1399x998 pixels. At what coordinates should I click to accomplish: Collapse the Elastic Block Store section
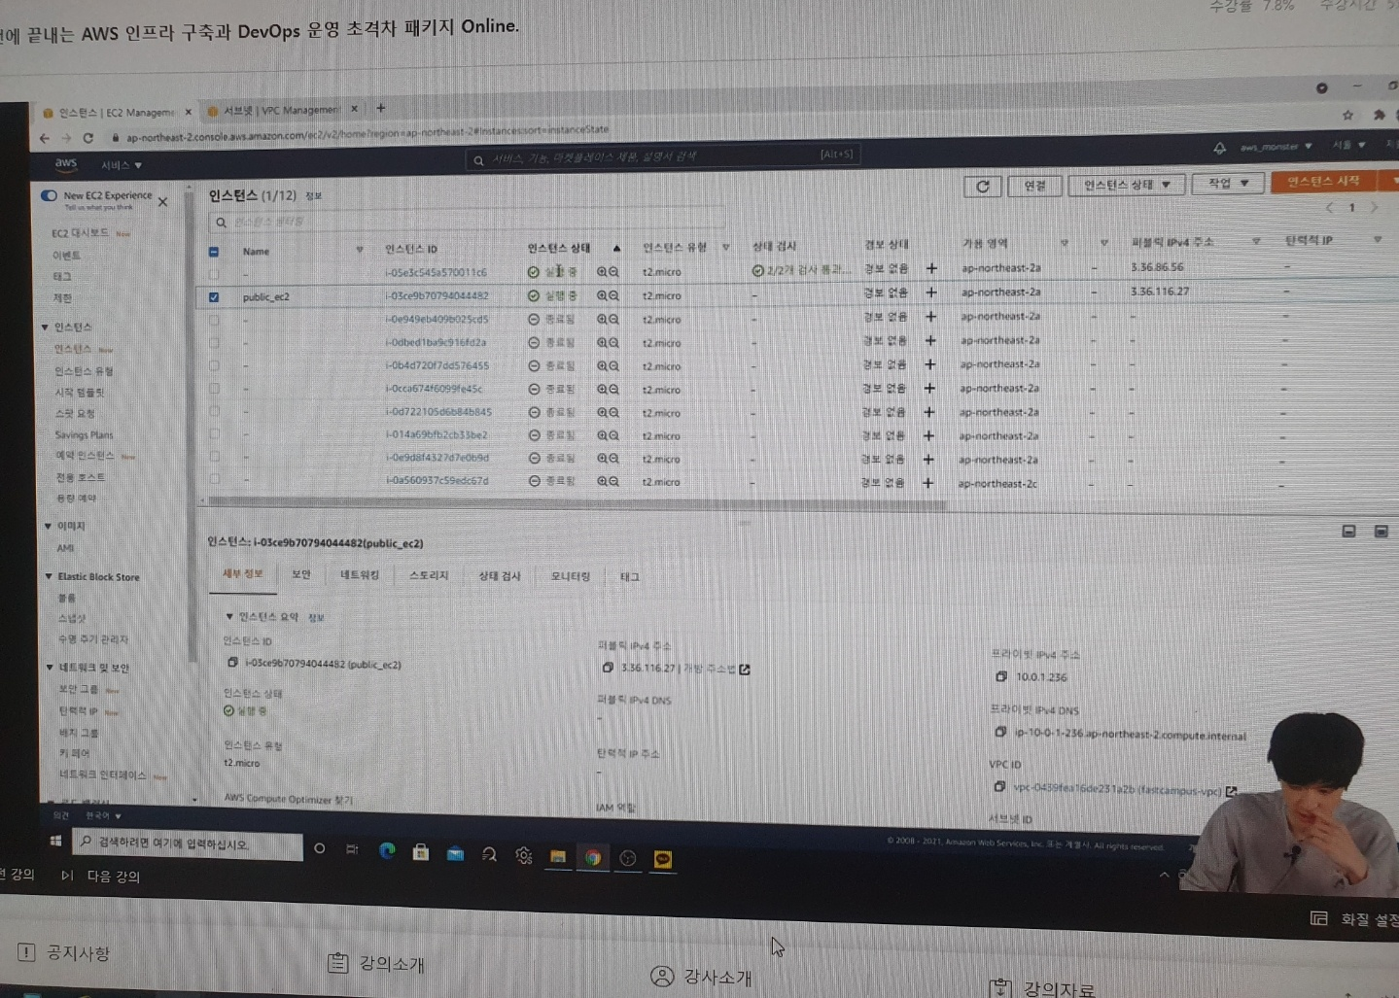(49, 576)
